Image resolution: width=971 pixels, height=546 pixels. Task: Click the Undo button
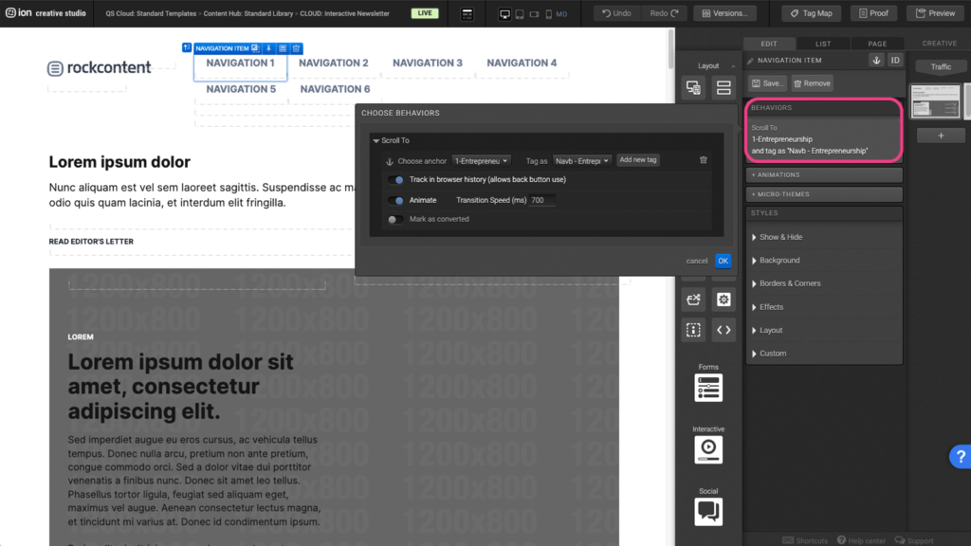[x=616, y=13]
